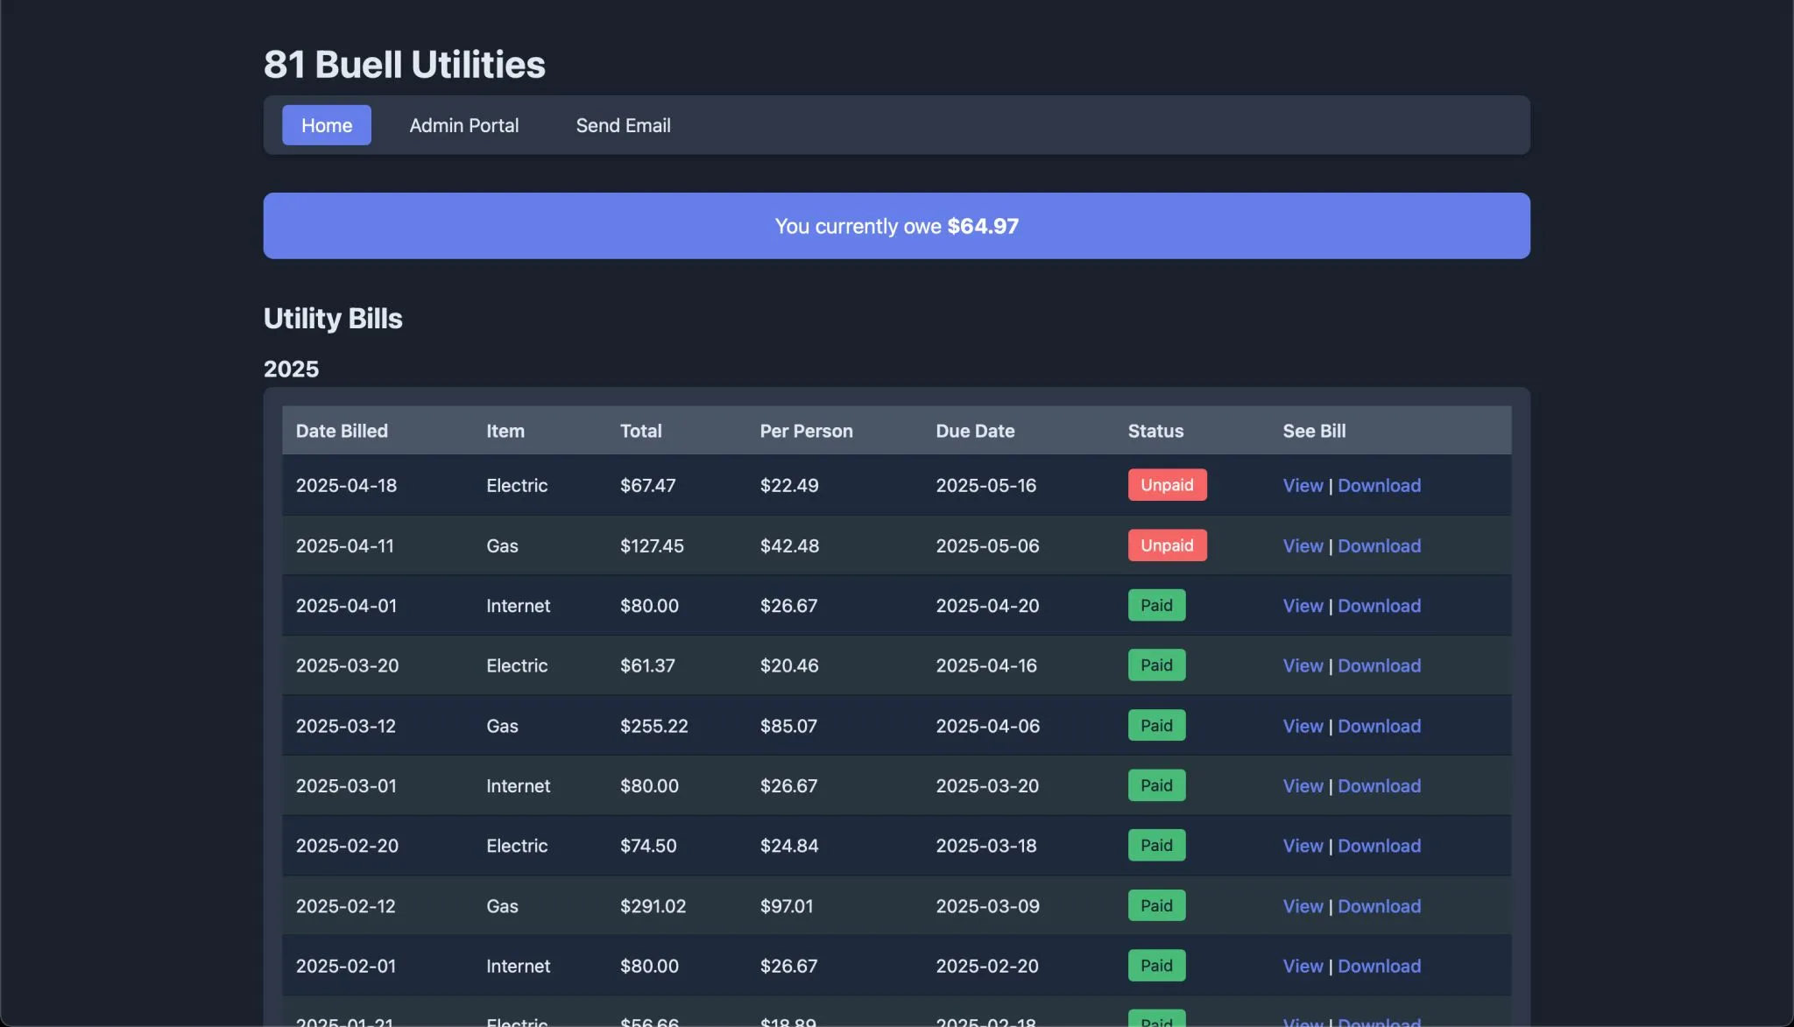Click the Per Person column header
This screenshot has width=1794, height=1027.
806,431
